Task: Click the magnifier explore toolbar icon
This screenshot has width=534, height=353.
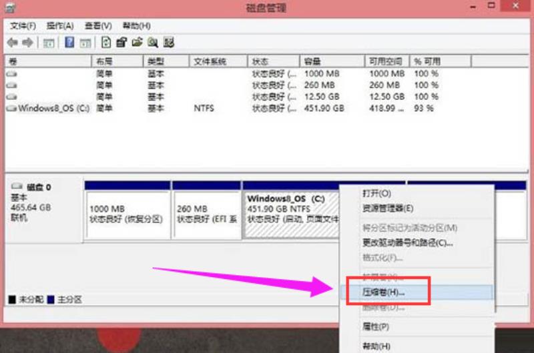Action: pyautogui.click(x=153, y=43)
